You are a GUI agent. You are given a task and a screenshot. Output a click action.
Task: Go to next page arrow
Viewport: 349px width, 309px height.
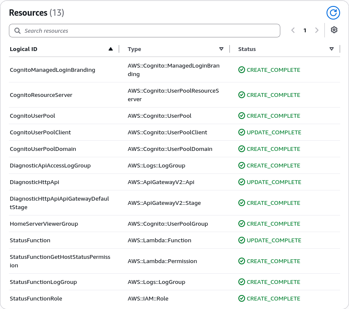317,30
